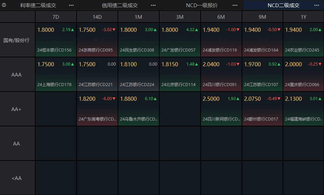Open more options for NCD二级成交 tab
The image size is (324, 195).
pos(316,5)
